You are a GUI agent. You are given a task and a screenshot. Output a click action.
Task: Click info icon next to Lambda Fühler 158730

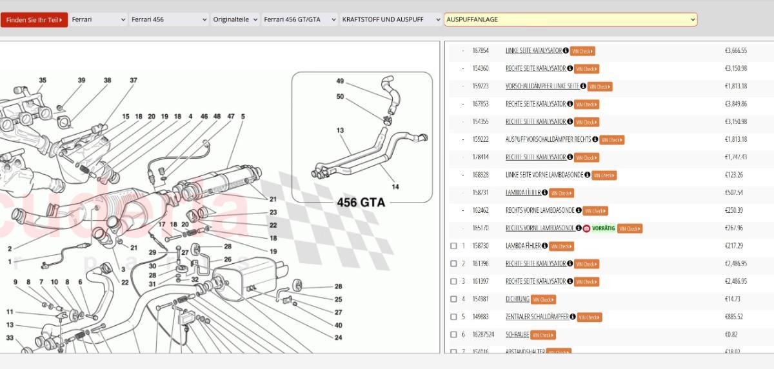coord(545,246)
